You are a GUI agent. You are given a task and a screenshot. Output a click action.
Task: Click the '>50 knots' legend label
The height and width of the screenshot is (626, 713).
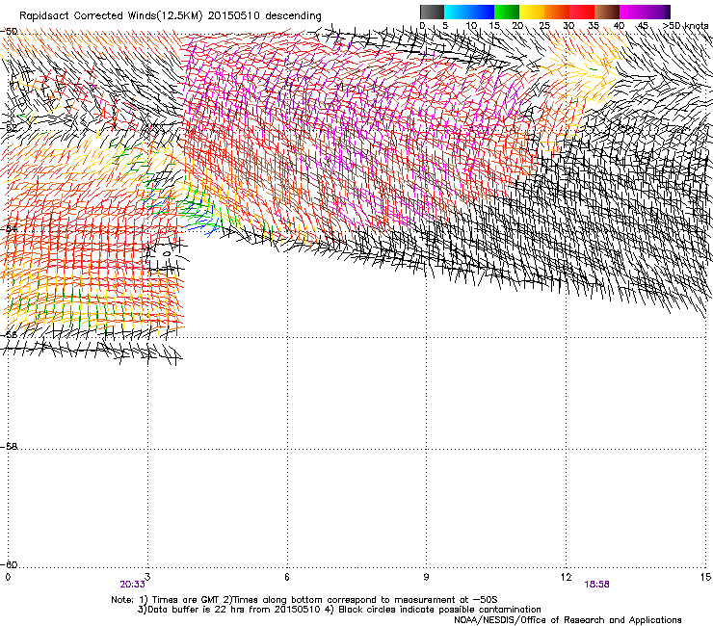[685, 26]
